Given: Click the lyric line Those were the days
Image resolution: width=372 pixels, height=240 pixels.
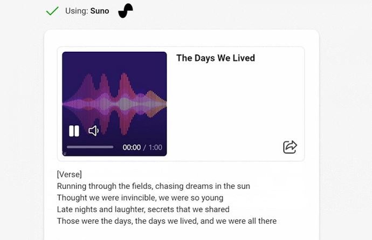Looking at the screenshot, I should [x=167, y=221].
